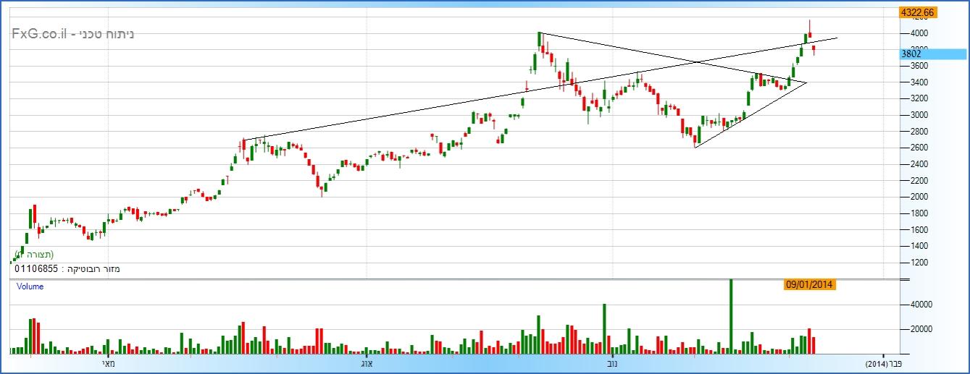The width and height of the screenshot is (970, 374).
Task: Click the blue Volume panel label
Action: click(30, 286)
